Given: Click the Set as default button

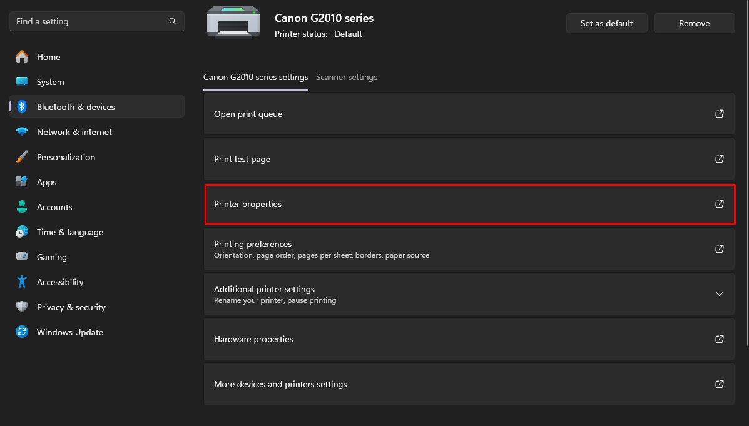Looking at the screenshot, I should [x=607, y=23].
